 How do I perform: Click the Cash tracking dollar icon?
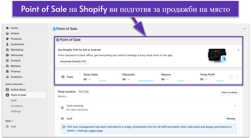click(x=62, y=108)
